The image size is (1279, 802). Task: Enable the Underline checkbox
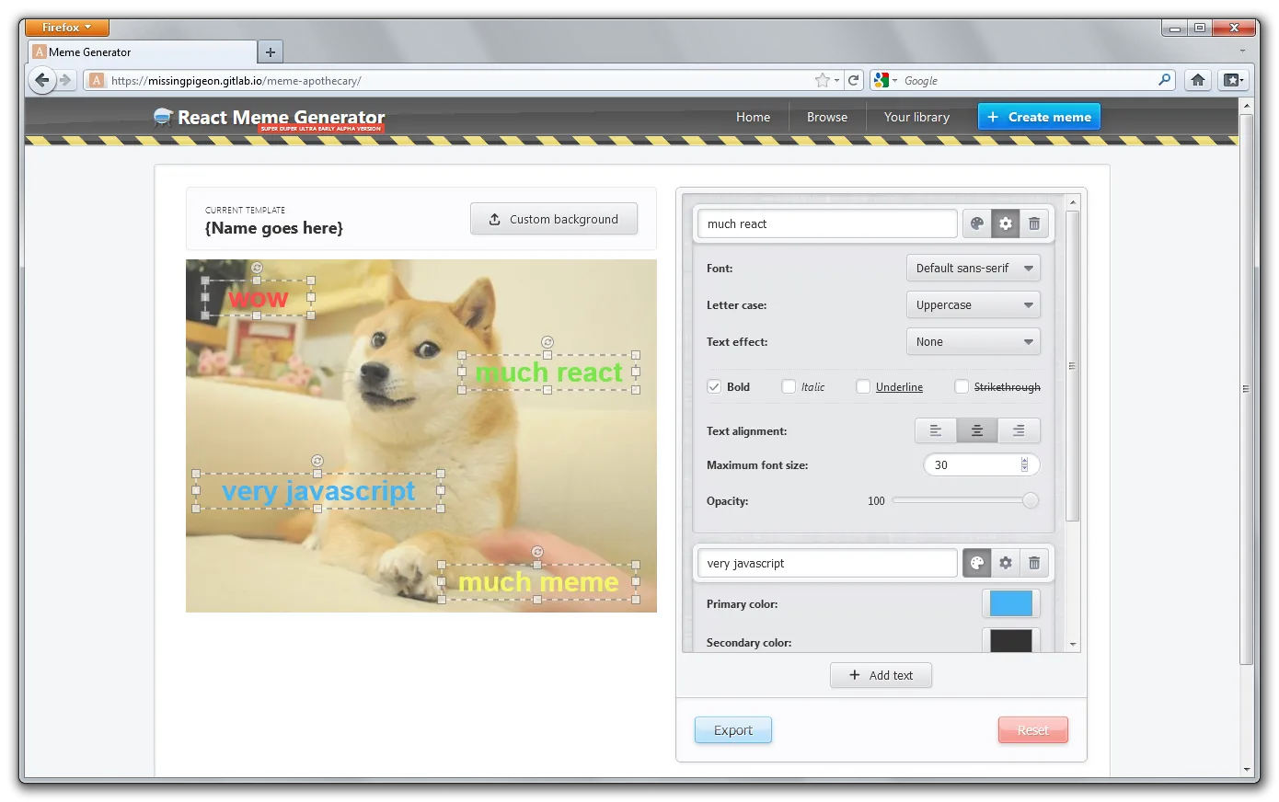coord(863,387)
